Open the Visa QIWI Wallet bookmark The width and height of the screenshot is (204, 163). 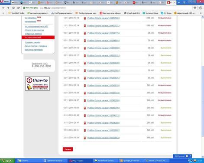point(16,13)
